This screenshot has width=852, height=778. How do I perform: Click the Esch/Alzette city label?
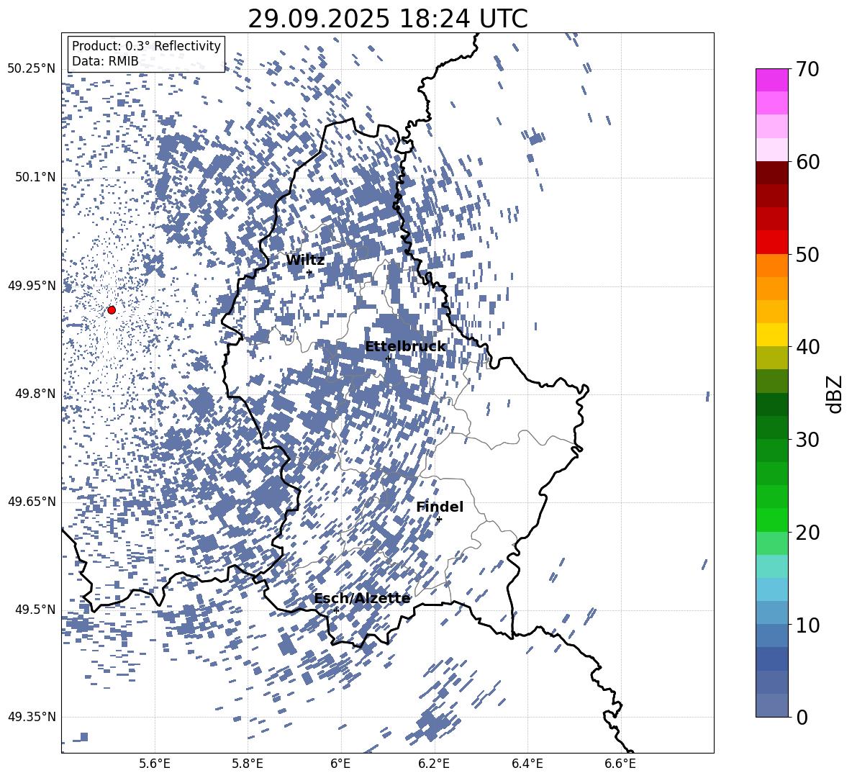pyautogui.click(x=362, y=599)
